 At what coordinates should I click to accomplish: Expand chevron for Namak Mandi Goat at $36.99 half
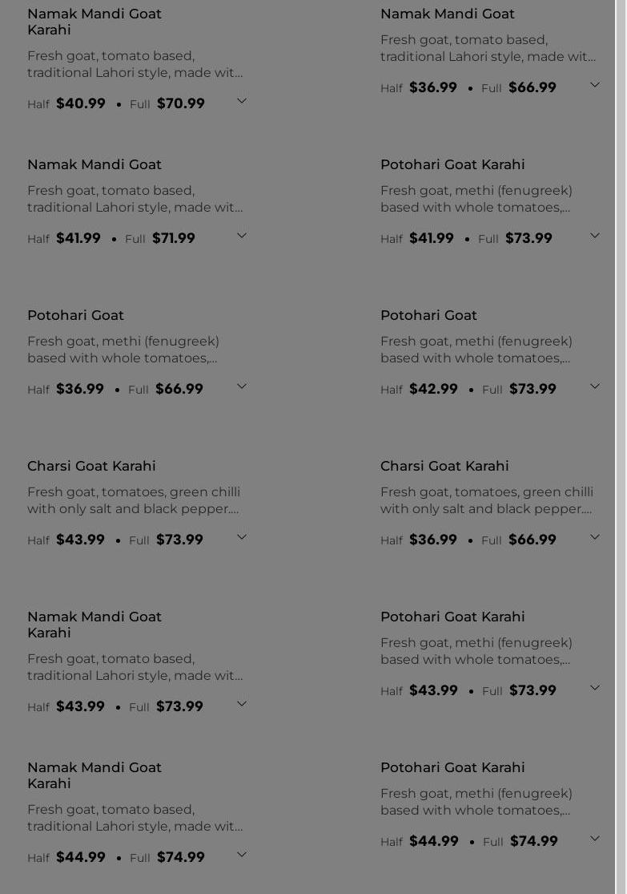(594, 85)
